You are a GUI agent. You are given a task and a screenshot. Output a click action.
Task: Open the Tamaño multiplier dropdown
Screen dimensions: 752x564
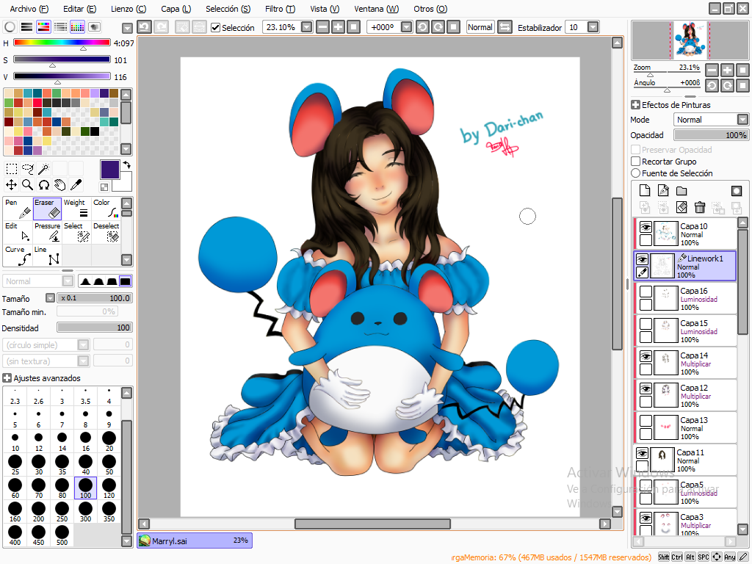point(51,298)
